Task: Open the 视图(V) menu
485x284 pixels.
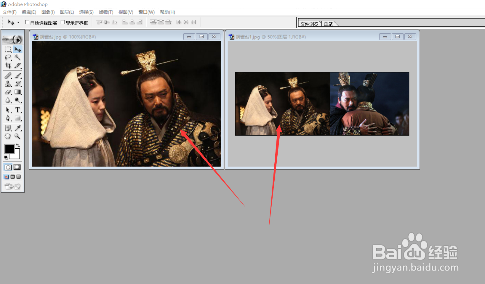Action: coord(126,12)
